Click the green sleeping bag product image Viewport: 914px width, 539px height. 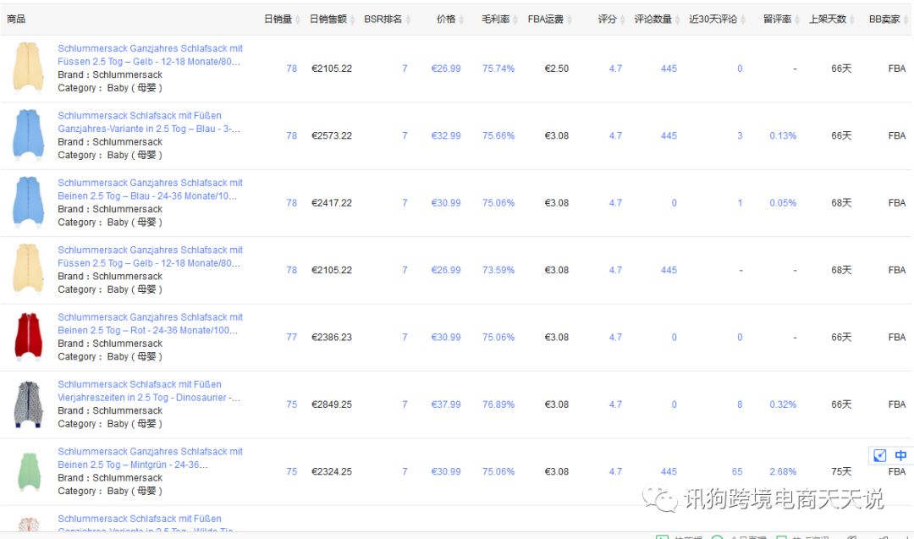pyautogui.click(x=28, y=471)
